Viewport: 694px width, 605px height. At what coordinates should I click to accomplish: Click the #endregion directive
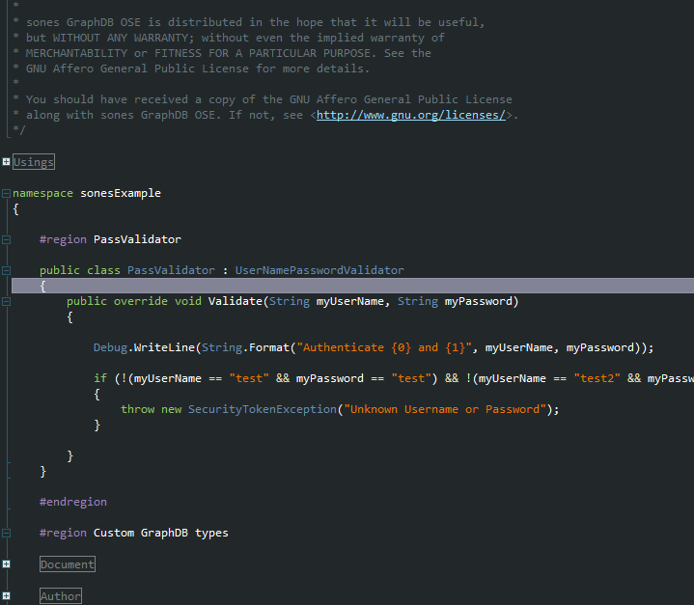73,502
